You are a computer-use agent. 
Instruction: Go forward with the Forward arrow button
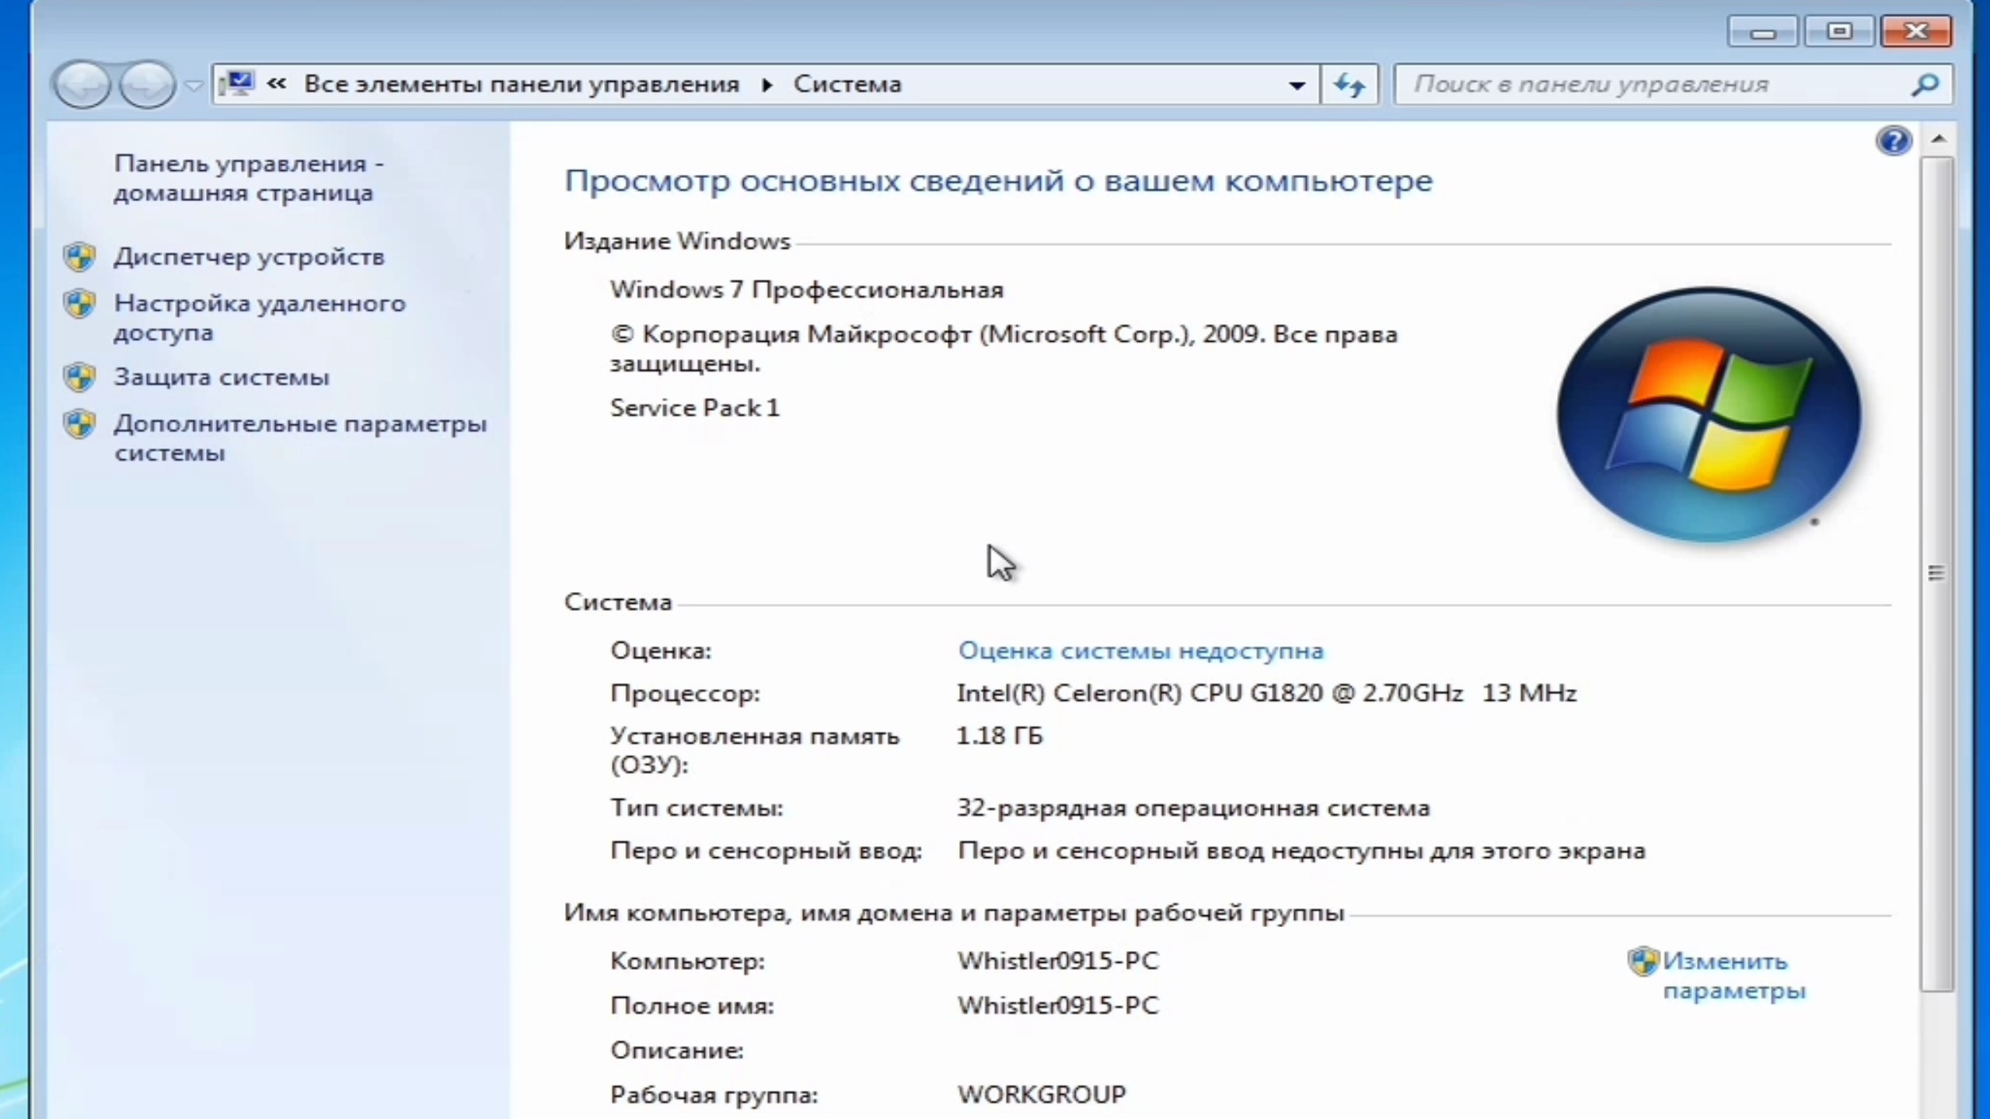pos(147,84)
